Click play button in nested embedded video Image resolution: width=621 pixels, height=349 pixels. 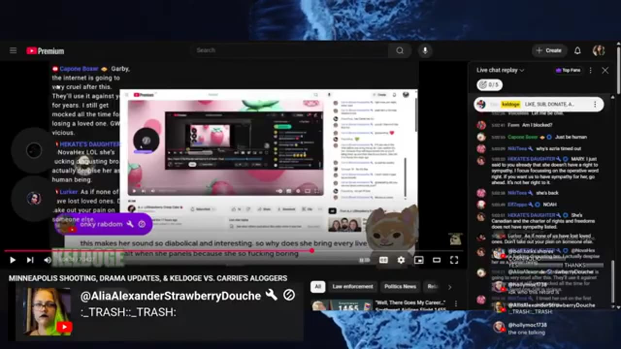tap(134, 191)
